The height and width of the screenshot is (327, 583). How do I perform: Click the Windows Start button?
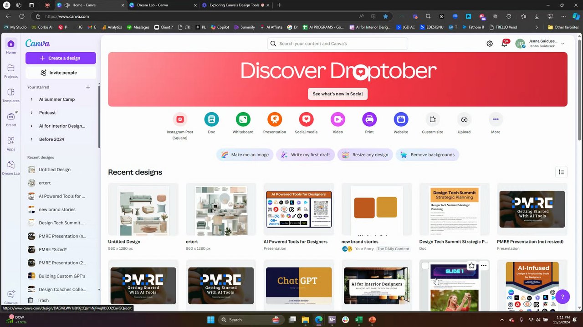[x=211, y=320]
